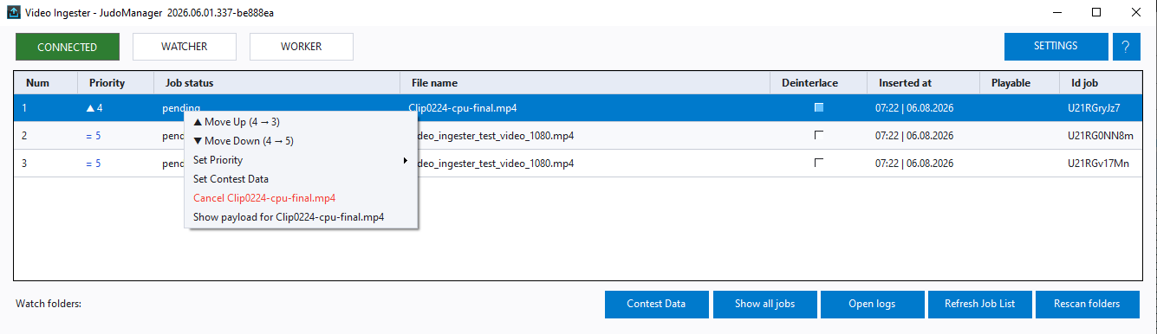The height and width of the screenshot is (334, 1157).
Task: Click Inserted at cell of row 3
Action: tap(914, 164)
